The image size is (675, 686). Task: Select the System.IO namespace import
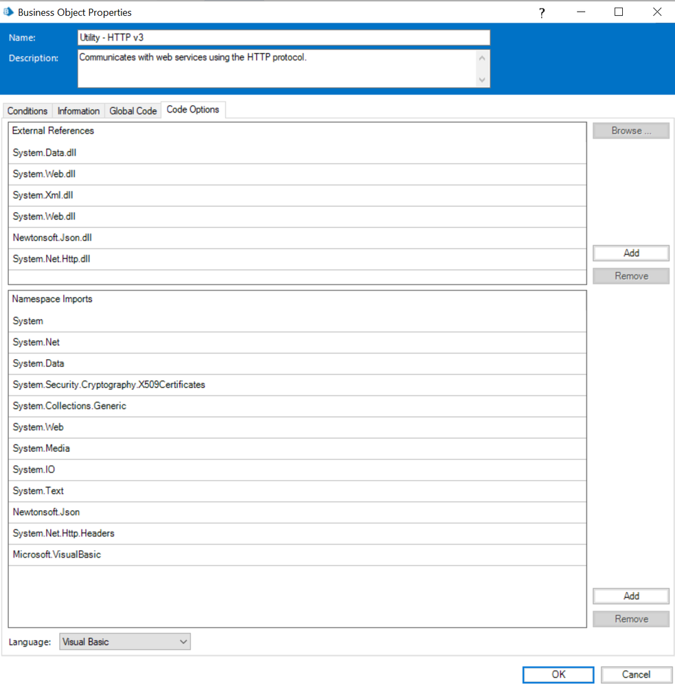(297, 470)
